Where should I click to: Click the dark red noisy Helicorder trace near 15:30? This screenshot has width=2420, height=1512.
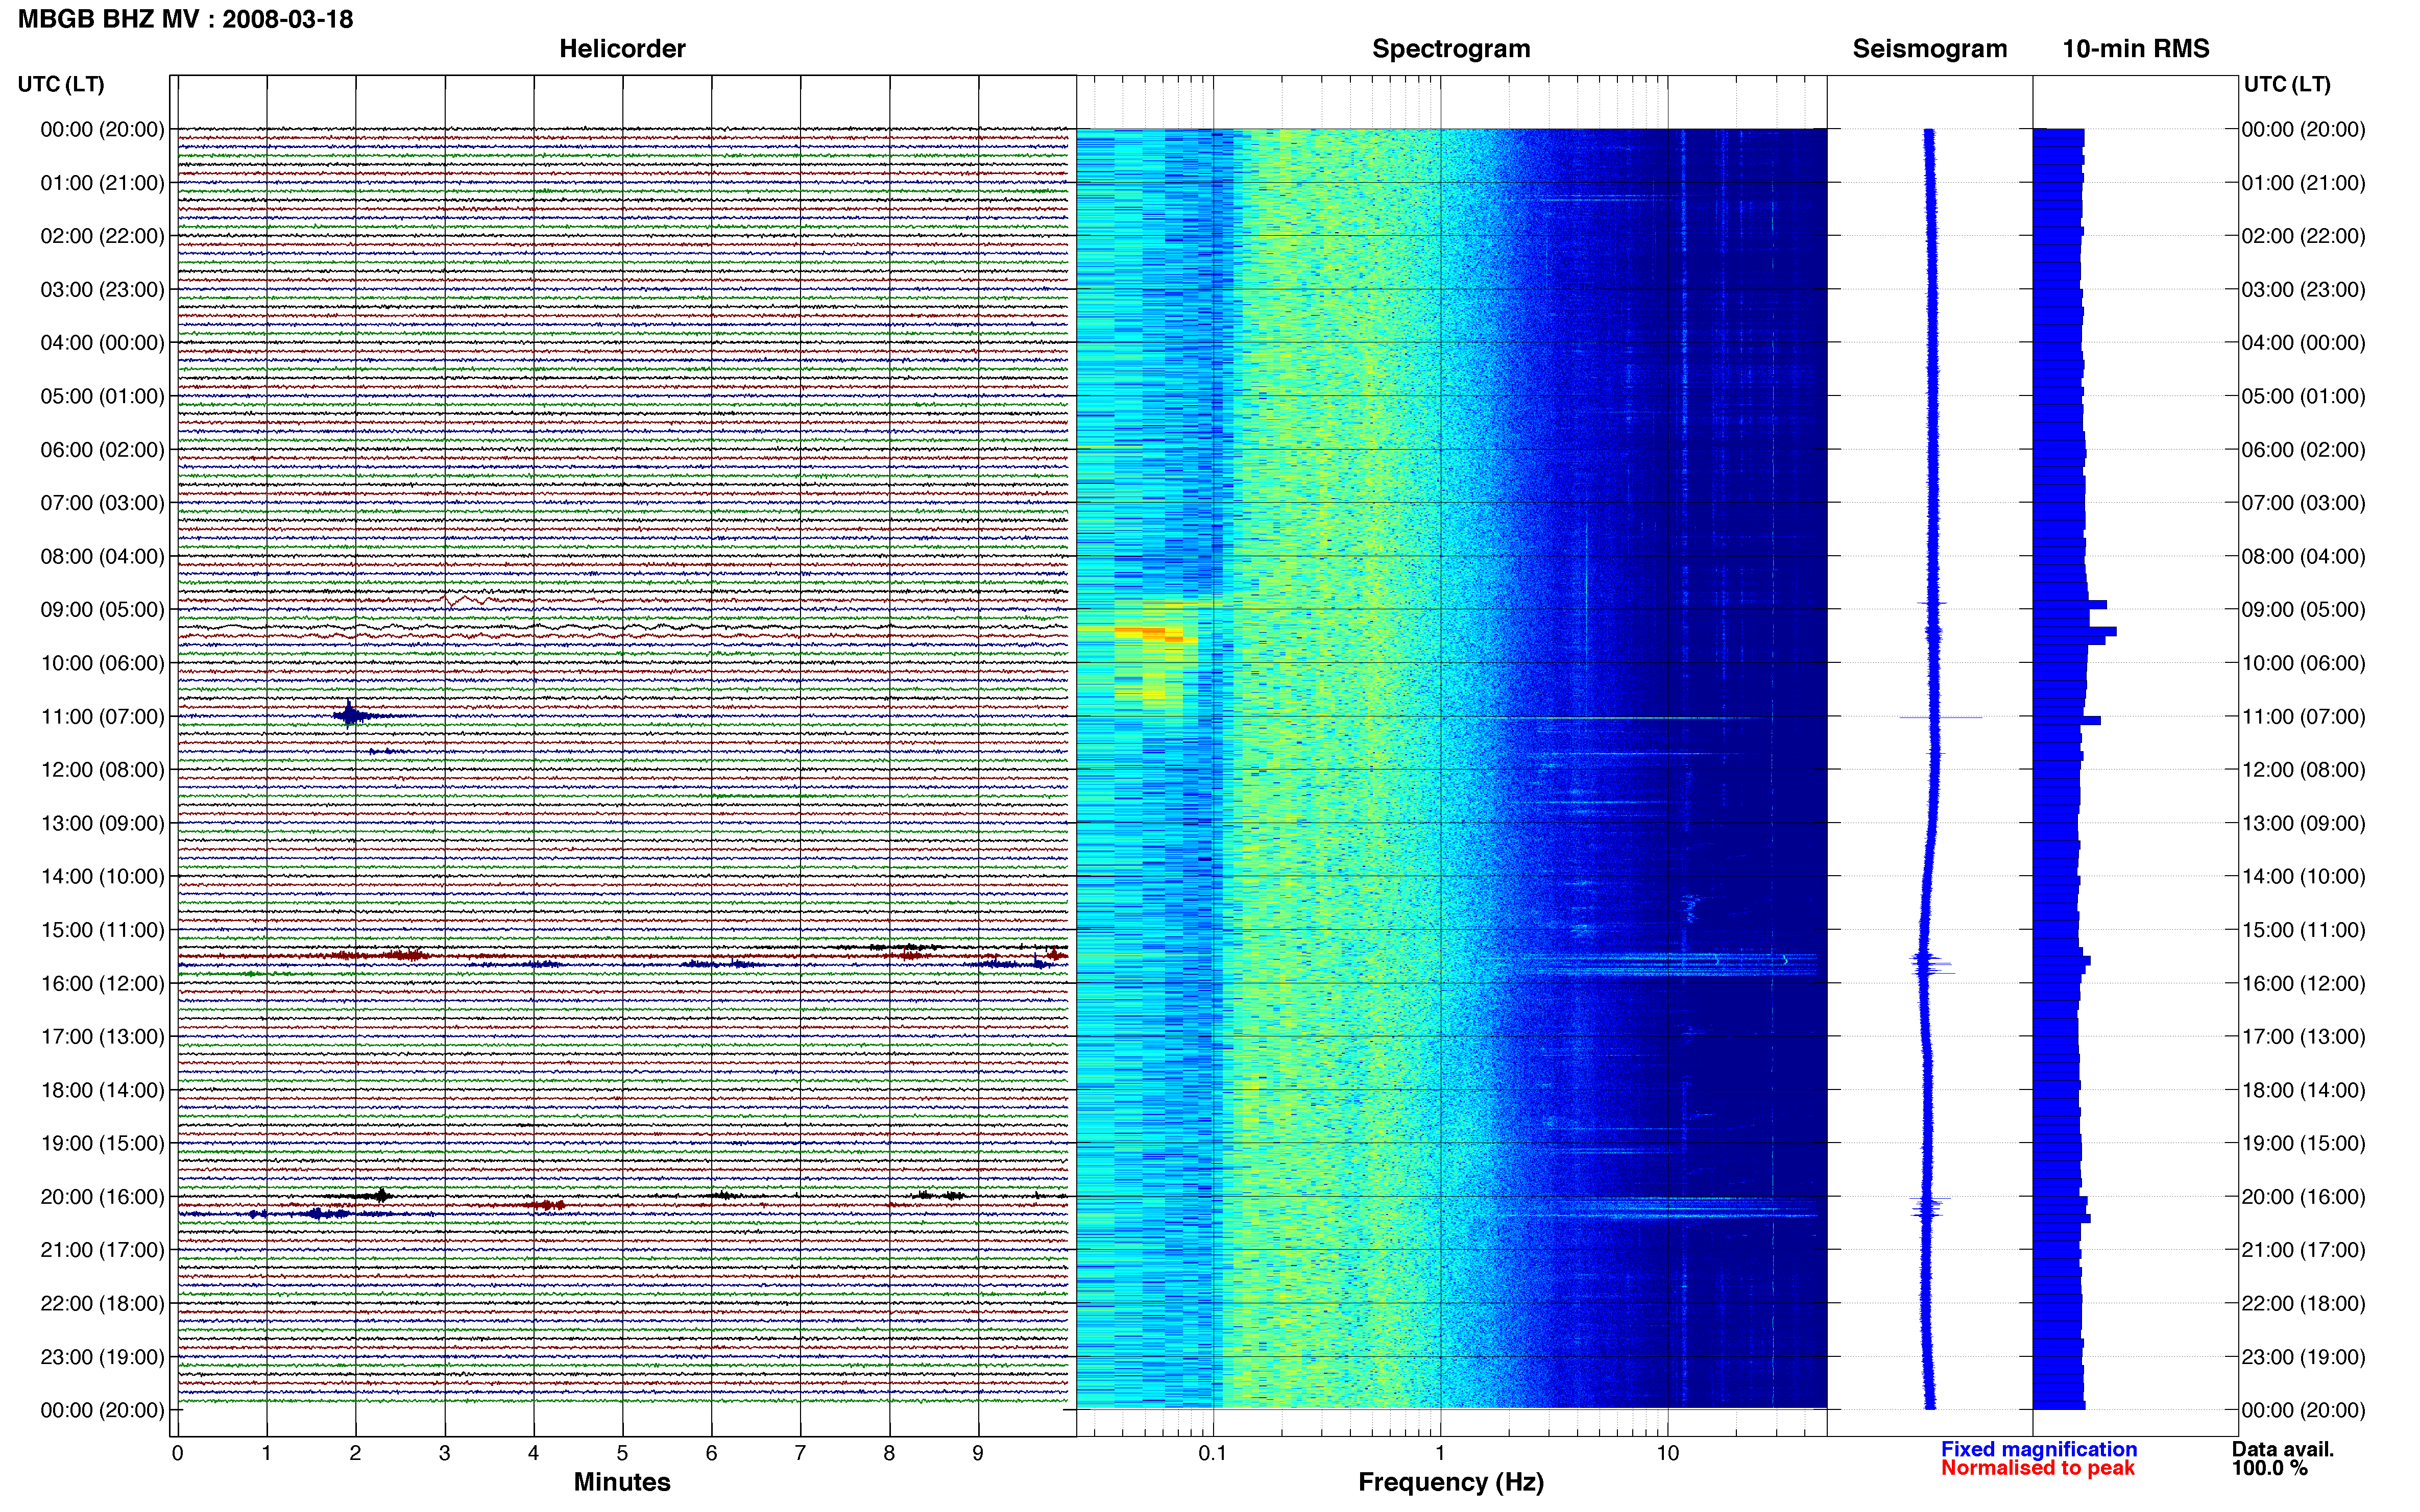coord(622,956)
